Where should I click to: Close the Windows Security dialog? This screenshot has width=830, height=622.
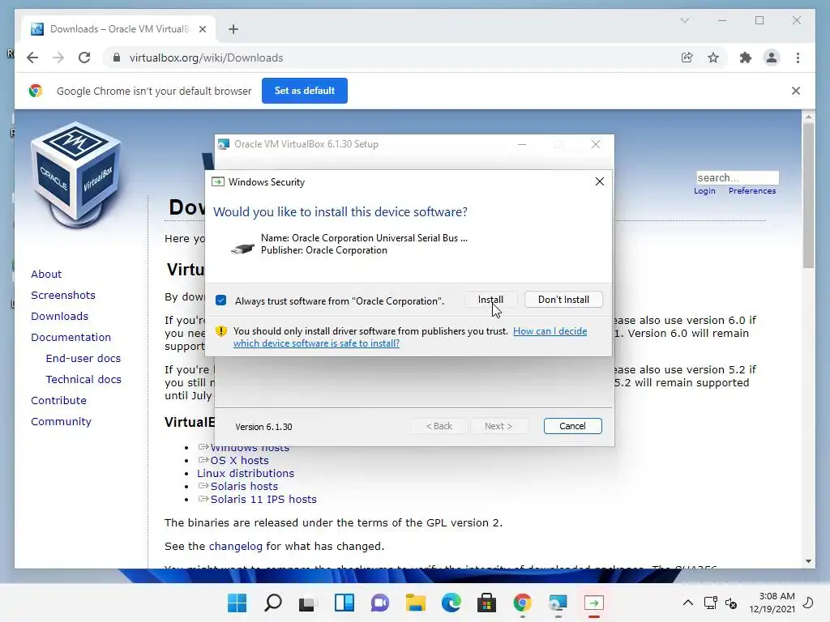pos(599,181)
